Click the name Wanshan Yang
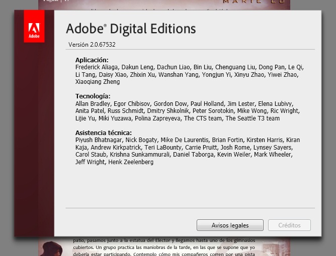 [x=178, y=75]
